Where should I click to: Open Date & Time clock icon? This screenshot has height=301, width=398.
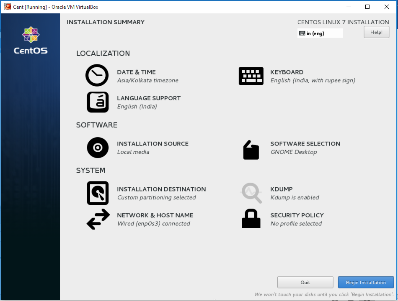click(x=97, y=75)
